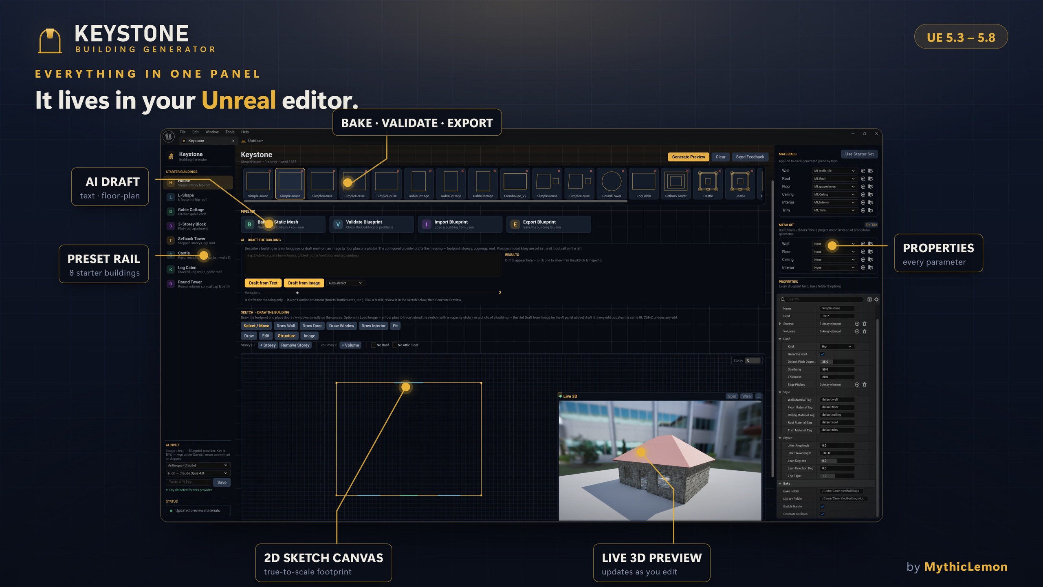Open the Wall material dropdown MI_walls_tile

[x=834, y=171]
